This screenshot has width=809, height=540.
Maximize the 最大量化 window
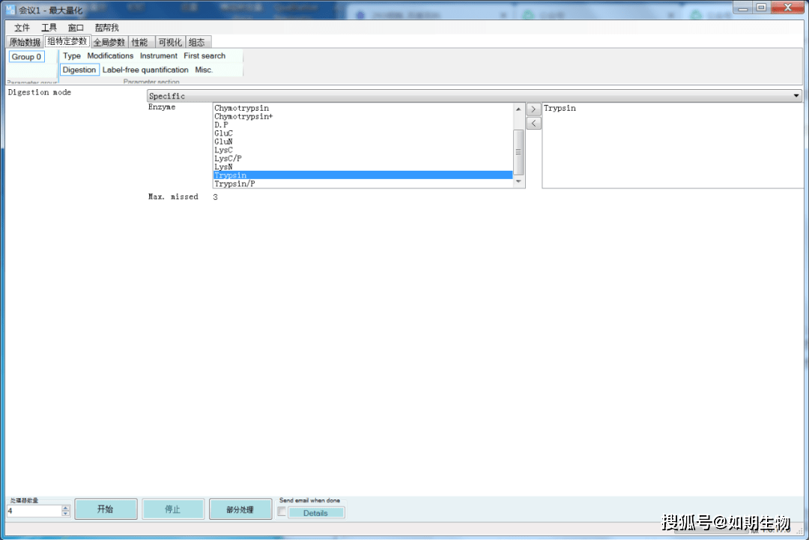pyautogui.click(x=761, y=7)
